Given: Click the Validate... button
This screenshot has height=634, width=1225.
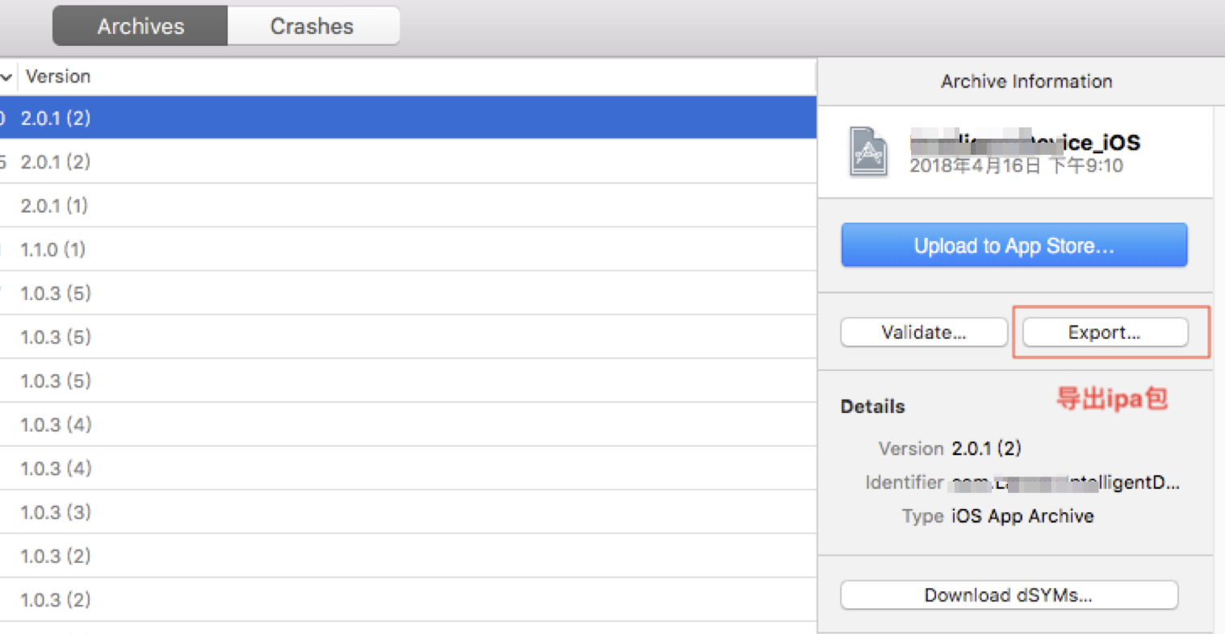Looking at the screenshot, I should pyautogui.click(x=924, y=332).
